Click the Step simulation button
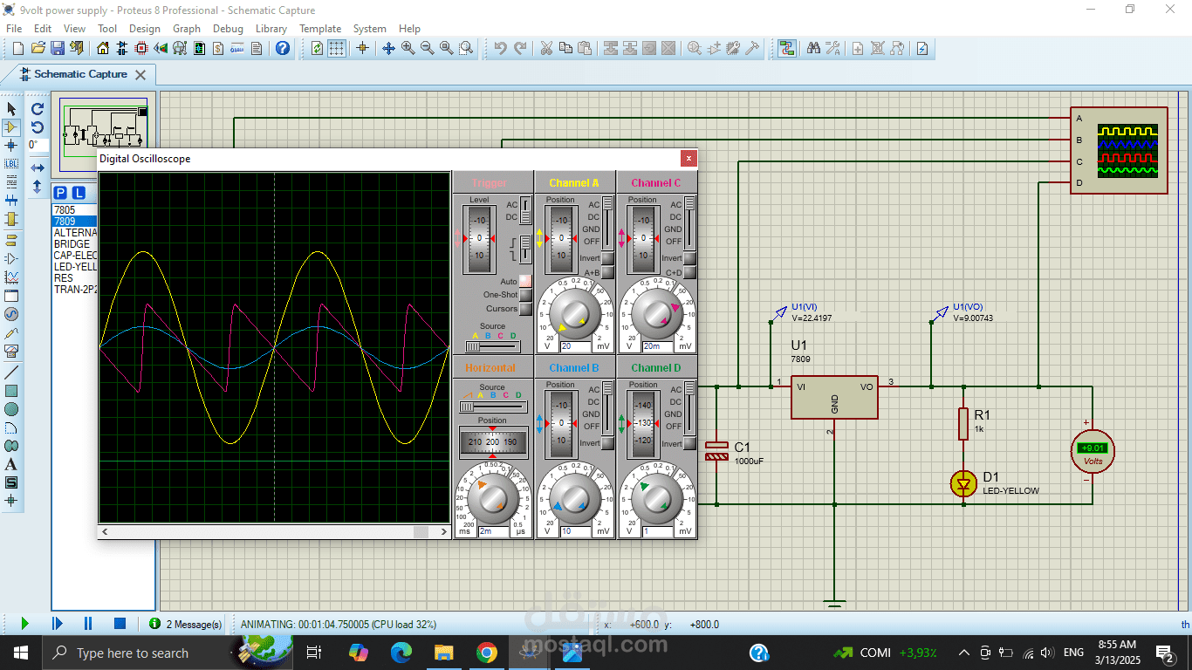 click(58, 624)
